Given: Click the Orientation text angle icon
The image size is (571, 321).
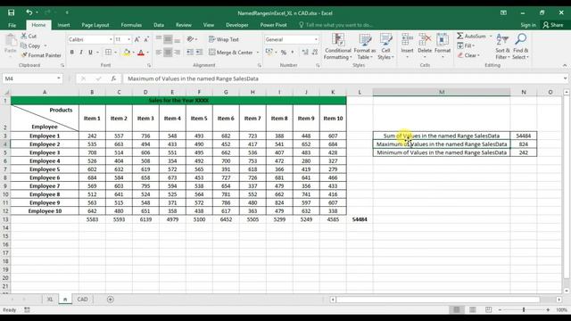Looking at the screenshot, I should tap(190, 39).
